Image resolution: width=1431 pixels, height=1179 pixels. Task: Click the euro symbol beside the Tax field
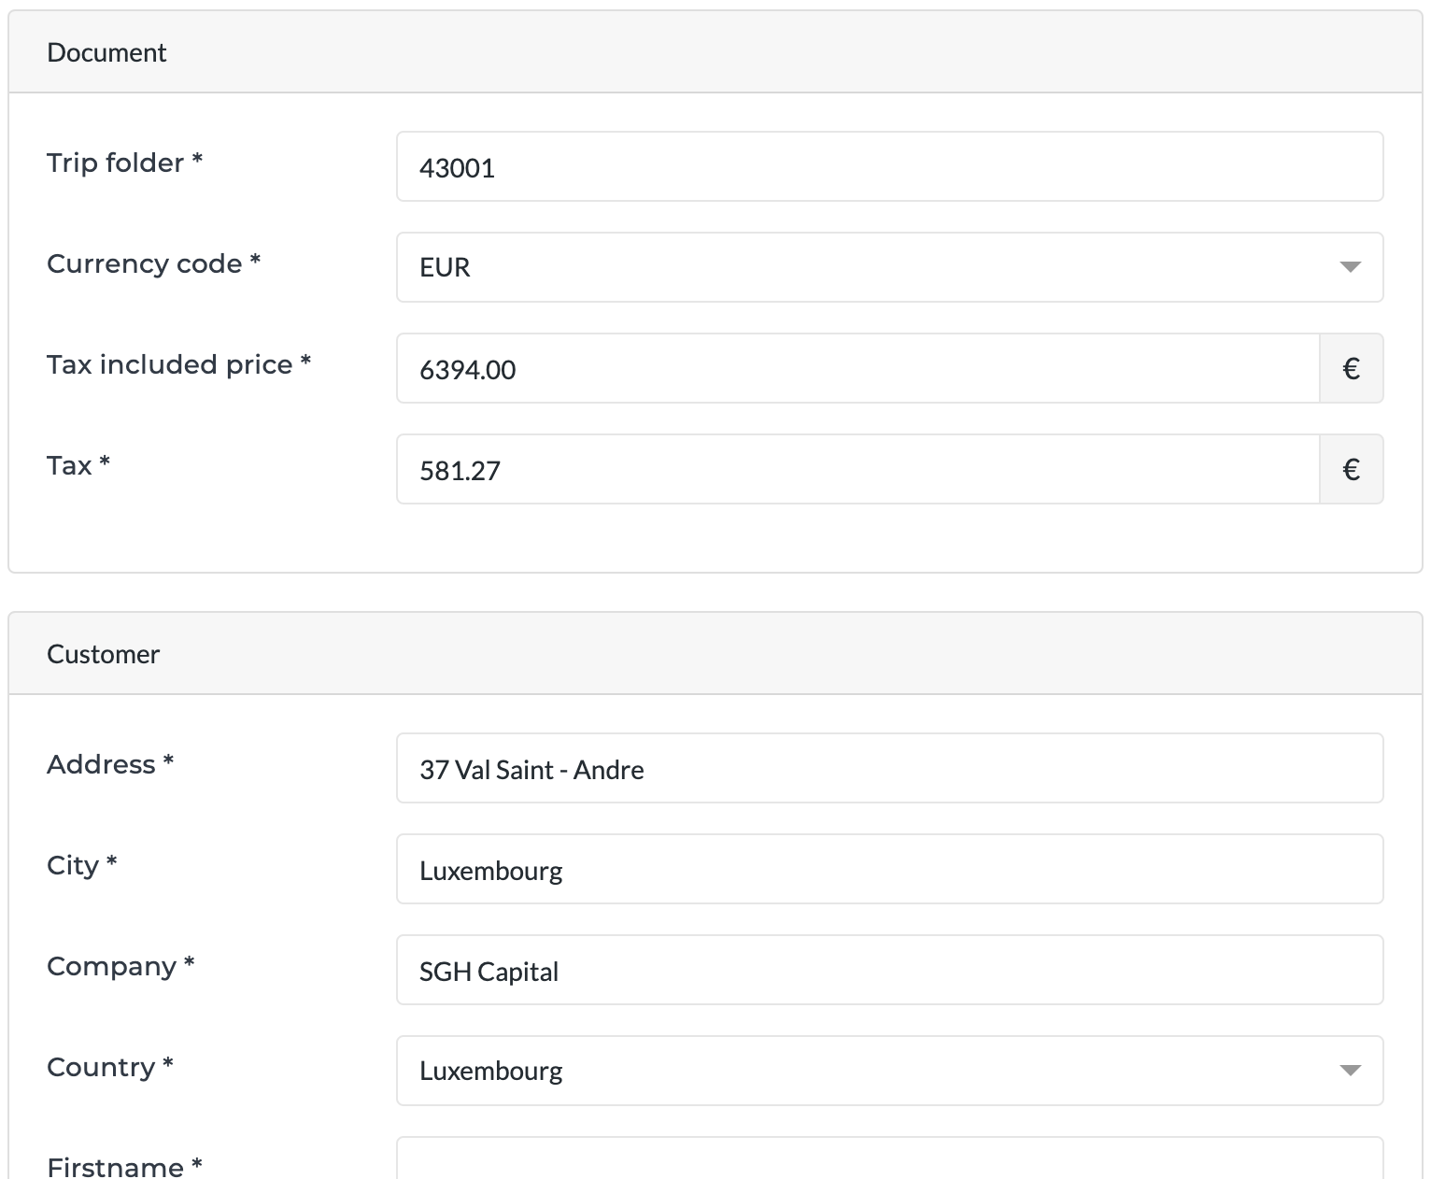(1351, 470)
